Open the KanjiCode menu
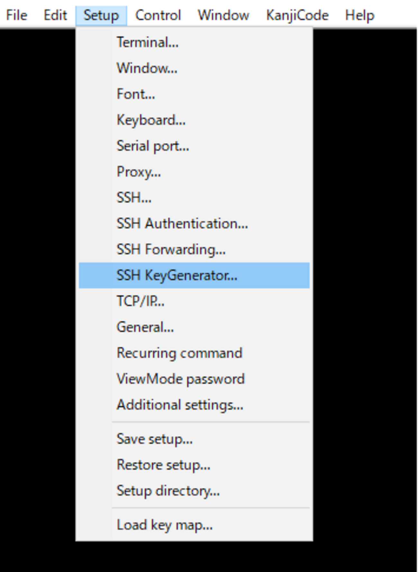The height and width of the screenshot is (572, 418). [297, 15]
